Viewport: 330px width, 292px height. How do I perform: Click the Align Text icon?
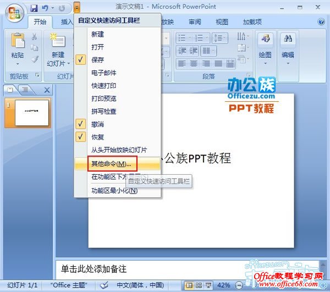click(241, 48)
